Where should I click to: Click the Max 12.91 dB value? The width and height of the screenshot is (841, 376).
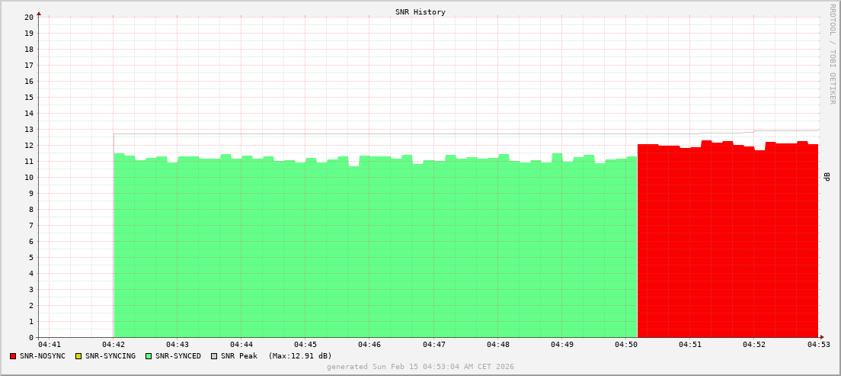click(300, 356)
